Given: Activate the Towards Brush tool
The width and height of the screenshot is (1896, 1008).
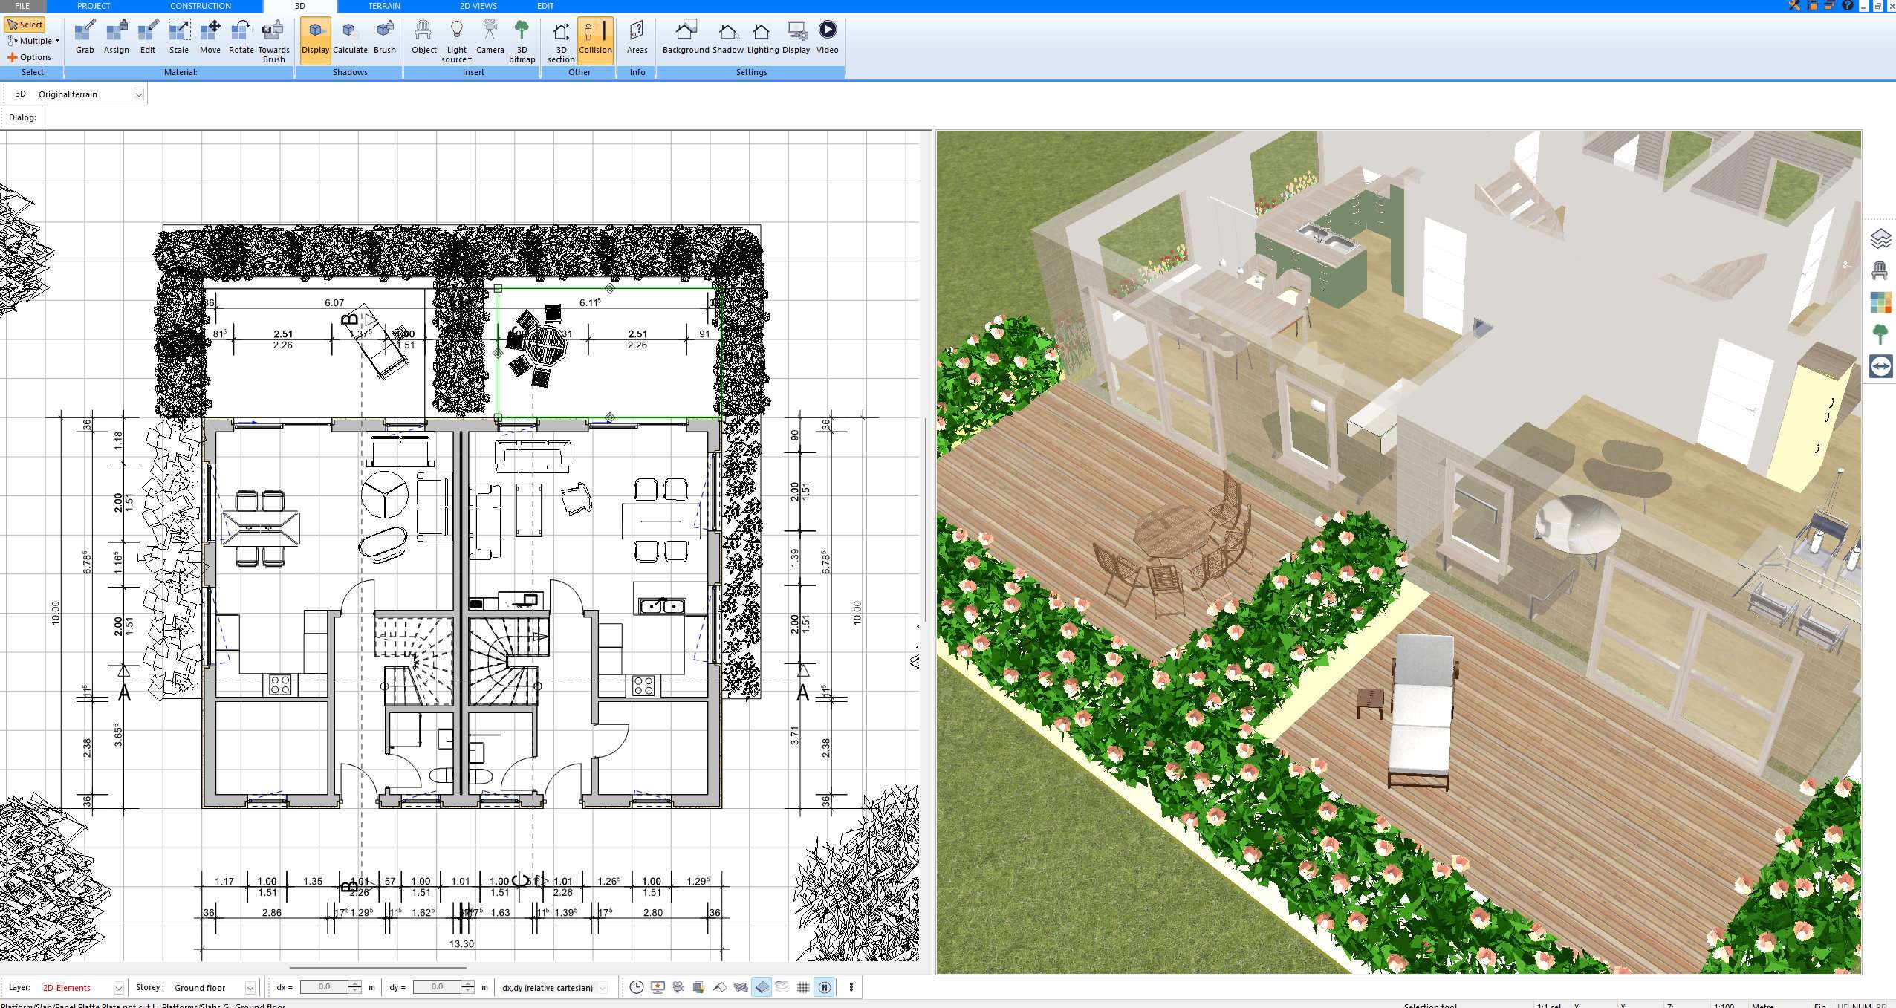Looking at the screenshot, I should (x=273, y=42).
